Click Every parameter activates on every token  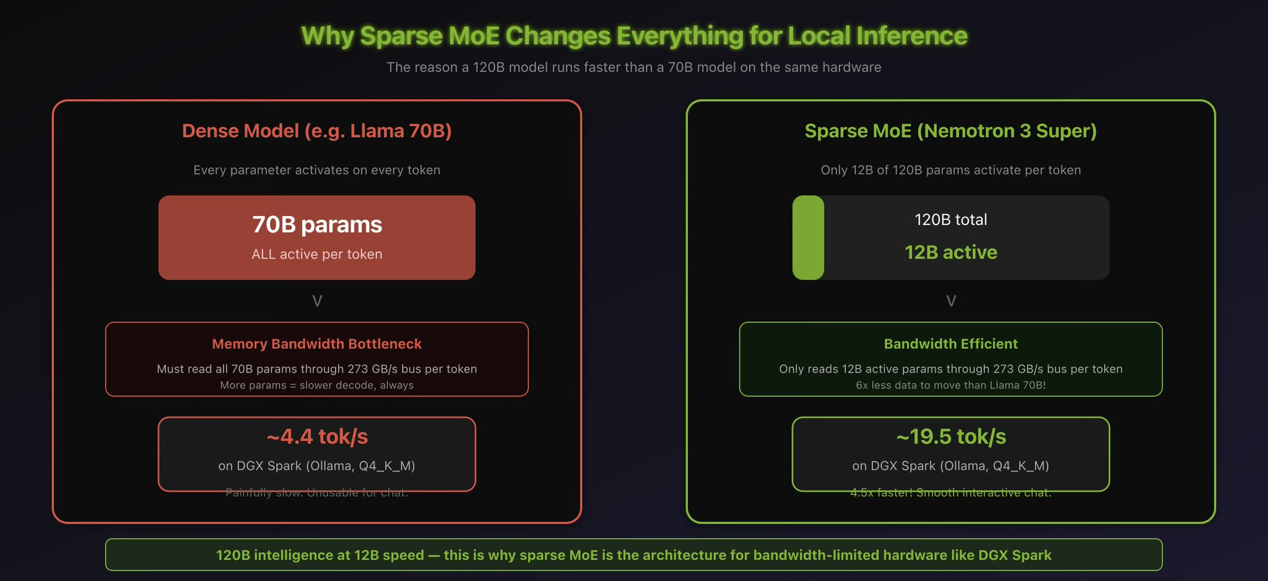point(317,170)
